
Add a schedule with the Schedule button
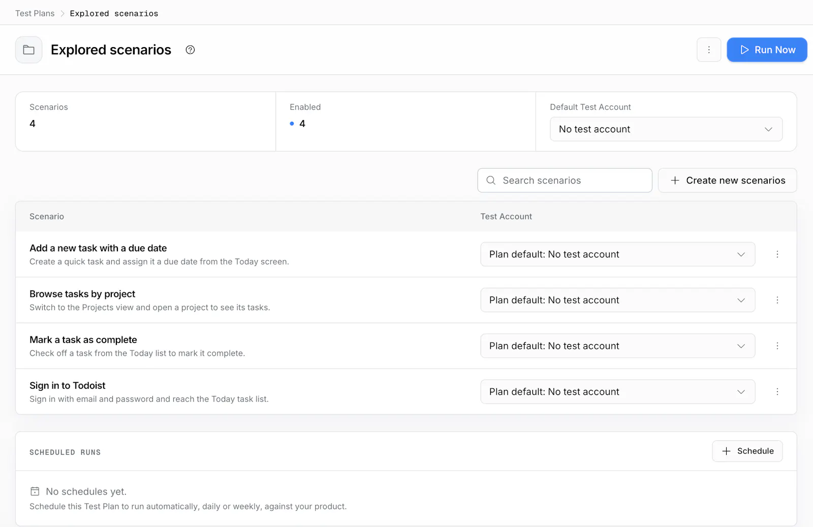747,451
